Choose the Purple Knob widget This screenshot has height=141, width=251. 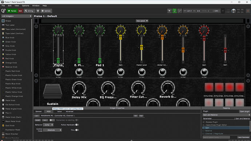pos(9,50)
